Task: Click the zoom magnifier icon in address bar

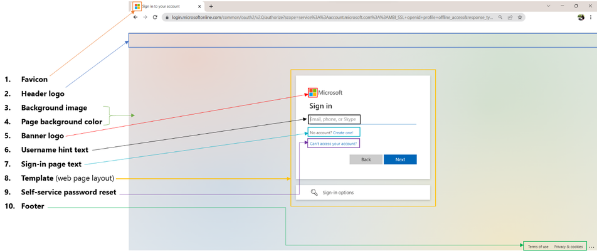Action: coord(500,18)
